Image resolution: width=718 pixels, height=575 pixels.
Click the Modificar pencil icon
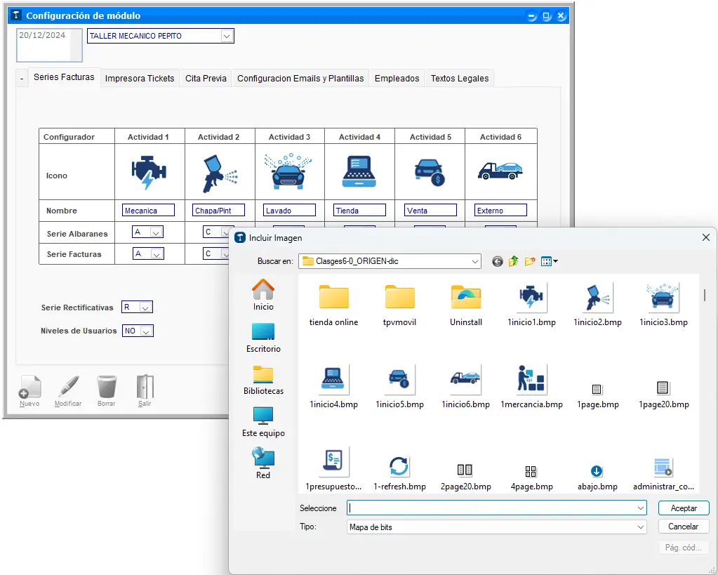[x=68, y=388]
